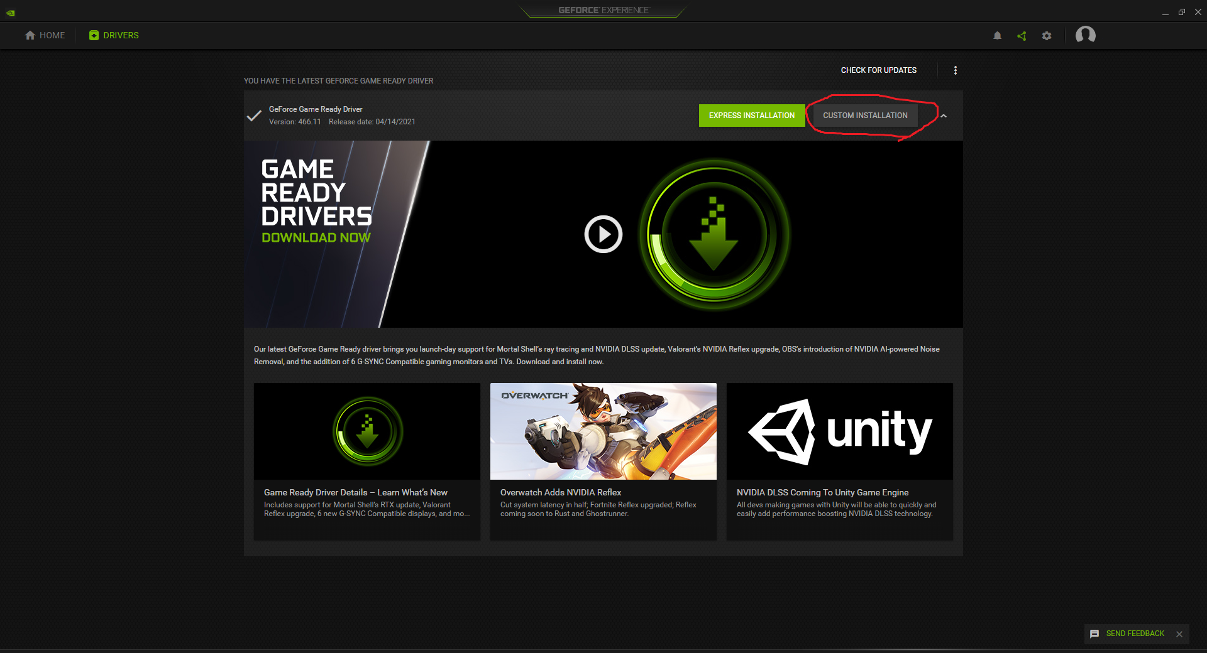
Task: Choose Custom Installation
Action: click(865, 116)
